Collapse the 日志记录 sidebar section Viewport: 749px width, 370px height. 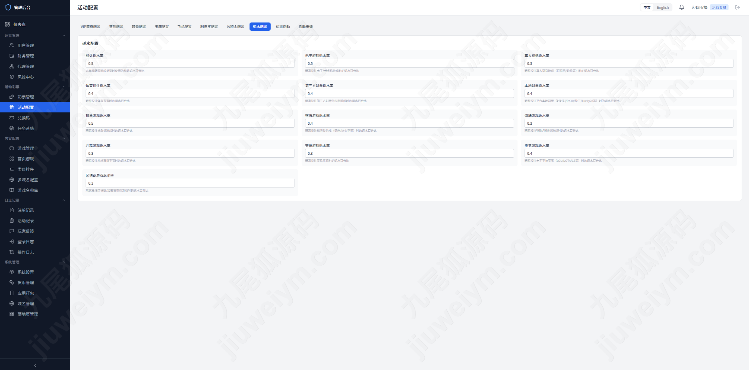pyautogui.click(x=63, y=200)
